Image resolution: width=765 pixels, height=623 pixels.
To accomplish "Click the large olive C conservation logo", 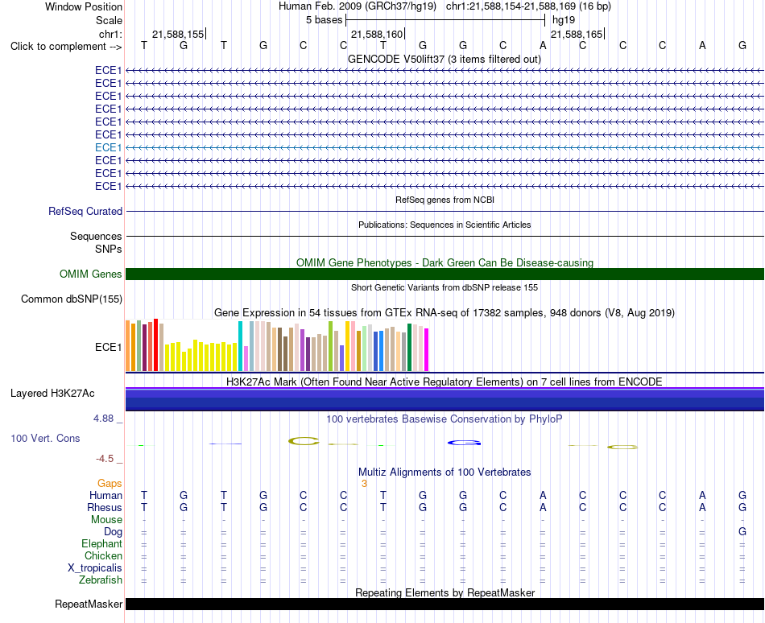I will tap(304, 442).
